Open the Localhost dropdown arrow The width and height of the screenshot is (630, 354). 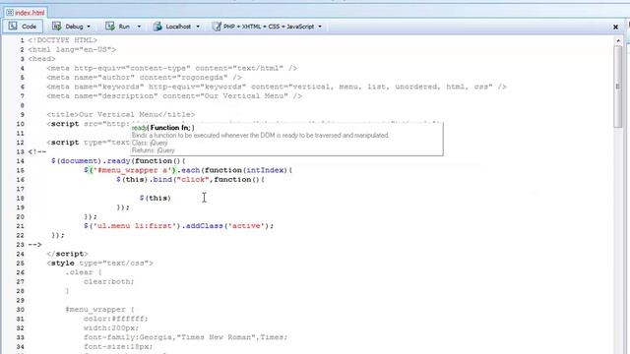(198, 27)
